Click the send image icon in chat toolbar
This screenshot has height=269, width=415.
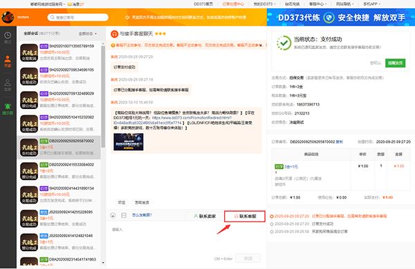click(124, 215)
